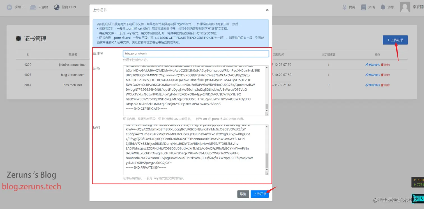Click inside the 私钥 textarea
This screenshot has height=209, width=424.
pos(196,150)
